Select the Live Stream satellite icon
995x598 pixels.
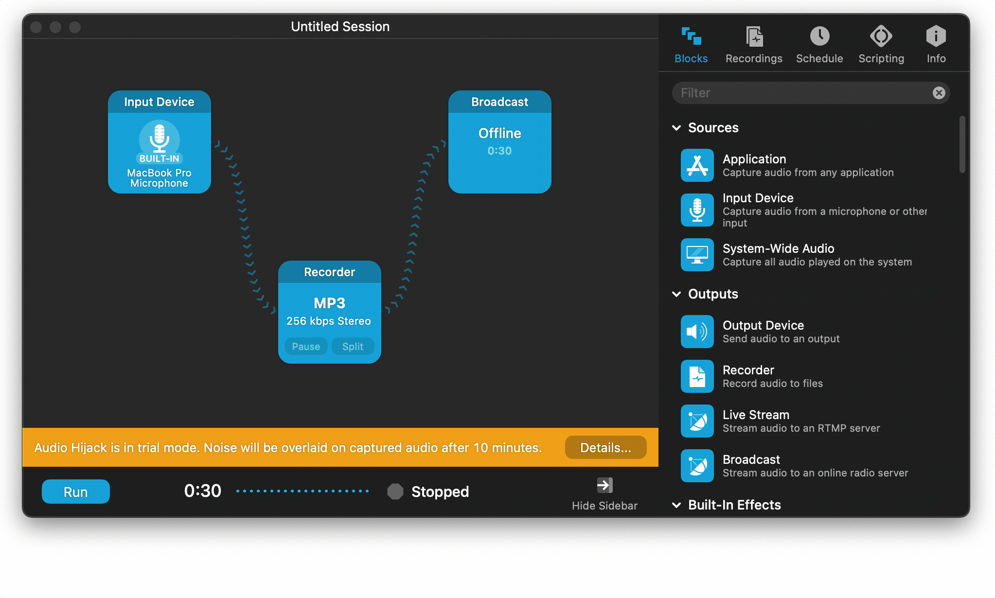pyautogui.click(x=697, y=421)
